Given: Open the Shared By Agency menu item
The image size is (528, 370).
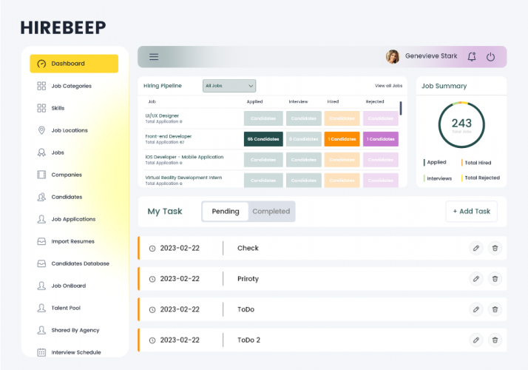Looking at the screenshot, I should pyautogui.click(x=75, y=330).
